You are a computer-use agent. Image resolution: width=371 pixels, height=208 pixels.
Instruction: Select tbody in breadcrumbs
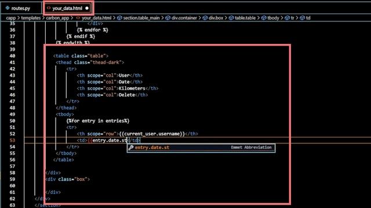pos(273,18)
